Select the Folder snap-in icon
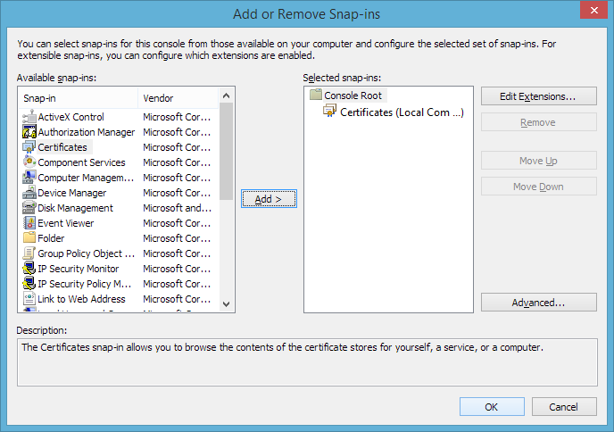The width and height of the screenshot is (614, 432). pyautogui.click(x=29, y=238)
